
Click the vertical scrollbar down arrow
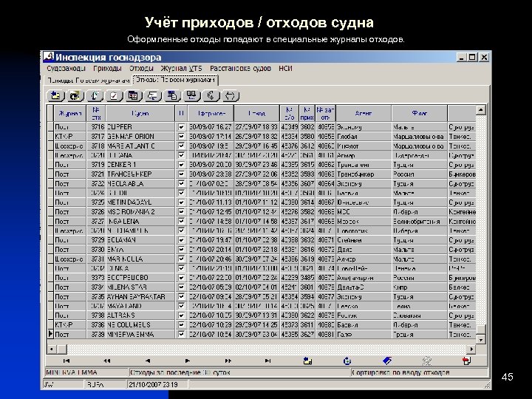pos(481,339)
